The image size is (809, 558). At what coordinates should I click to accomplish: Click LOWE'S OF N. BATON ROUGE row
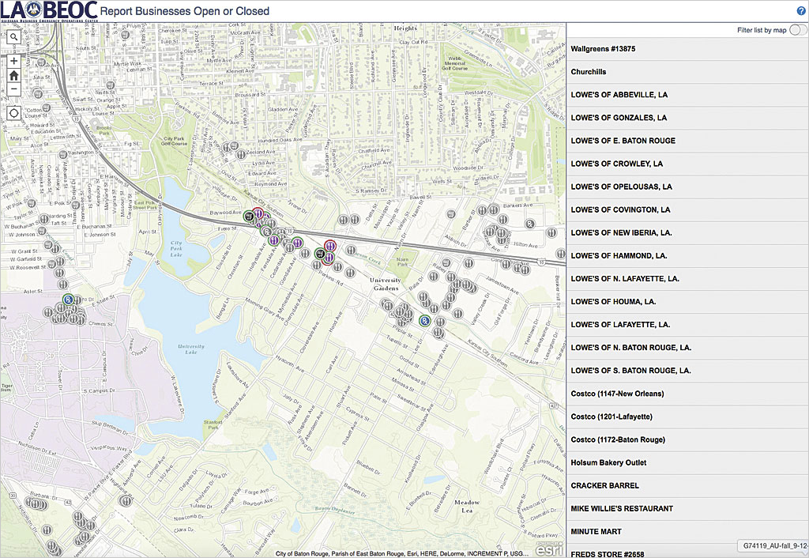coord(687,348)
